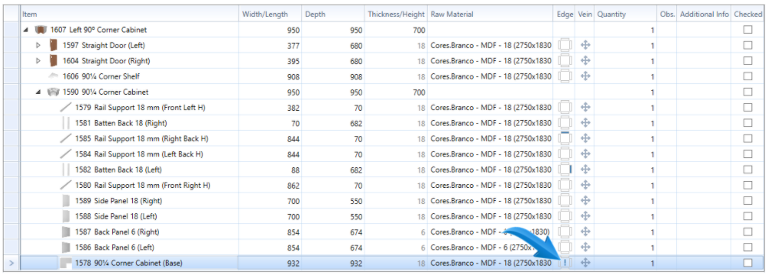Click the panel icon of 1587 Back Panel 6 (Right)

pyautogui.click(x=66, y=232)
